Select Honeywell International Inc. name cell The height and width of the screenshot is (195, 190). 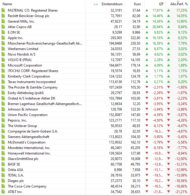coord(29,153)
